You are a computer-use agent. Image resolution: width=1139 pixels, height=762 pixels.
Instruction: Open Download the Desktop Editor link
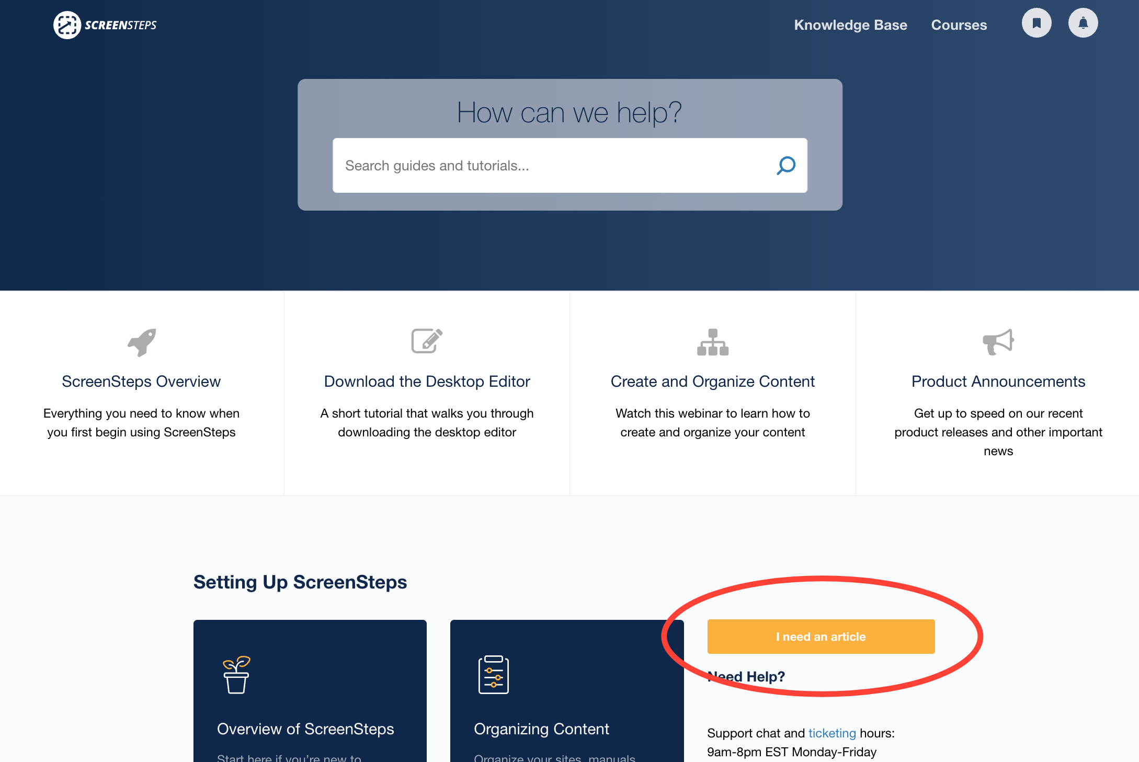[427, 382]
